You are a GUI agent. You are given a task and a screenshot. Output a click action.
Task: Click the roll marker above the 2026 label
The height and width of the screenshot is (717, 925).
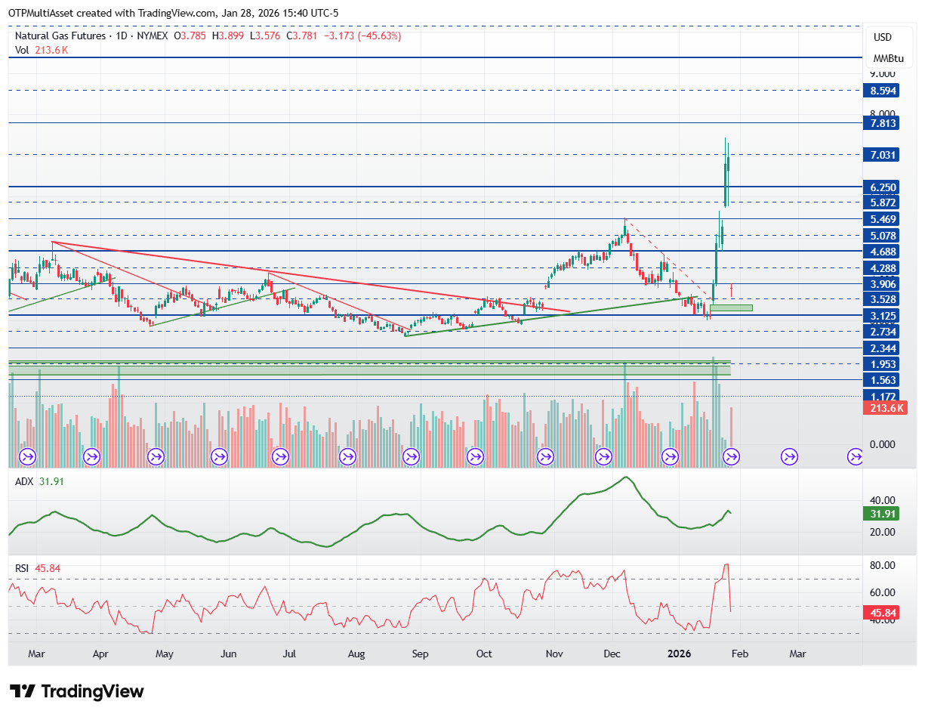(670, 456)
